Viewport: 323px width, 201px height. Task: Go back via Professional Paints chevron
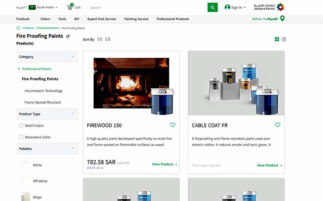19,69
